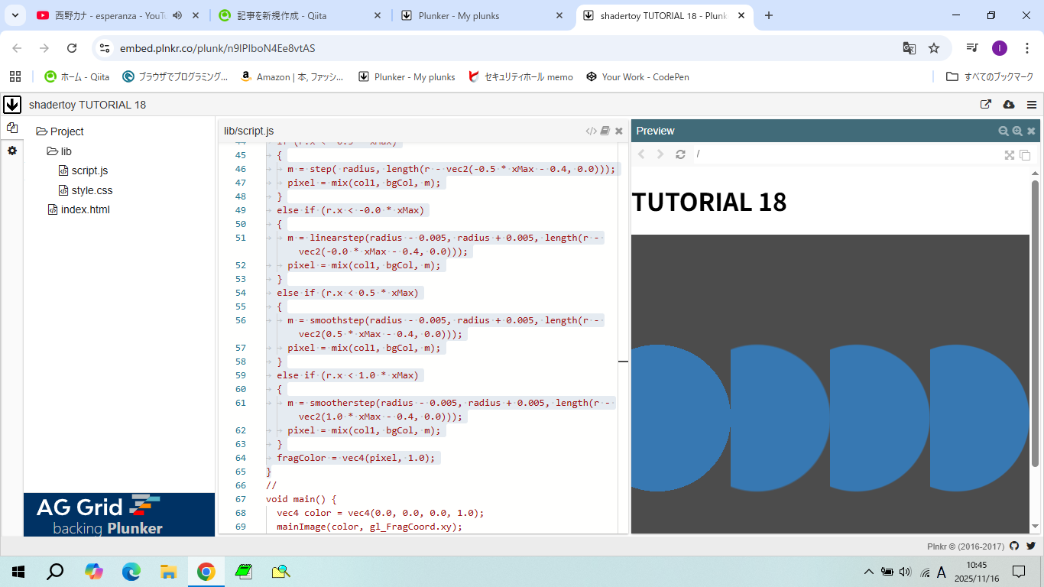Click the translate page icon

coord(909,48)
